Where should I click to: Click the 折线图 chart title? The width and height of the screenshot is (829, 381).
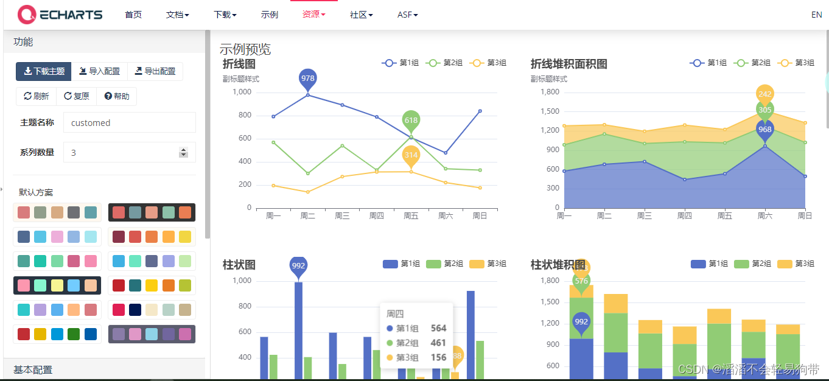coord(239,64)
